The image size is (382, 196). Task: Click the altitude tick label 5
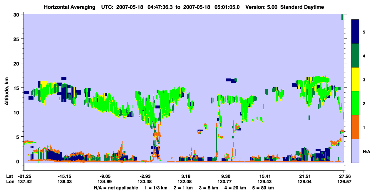tap(19, 137)
